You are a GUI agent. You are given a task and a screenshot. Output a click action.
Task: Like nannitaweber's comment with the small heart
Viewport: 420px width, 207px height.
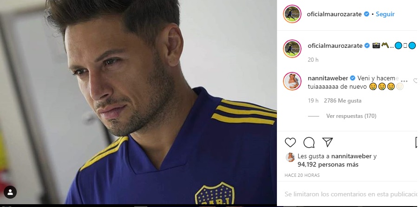coord(416,81)
